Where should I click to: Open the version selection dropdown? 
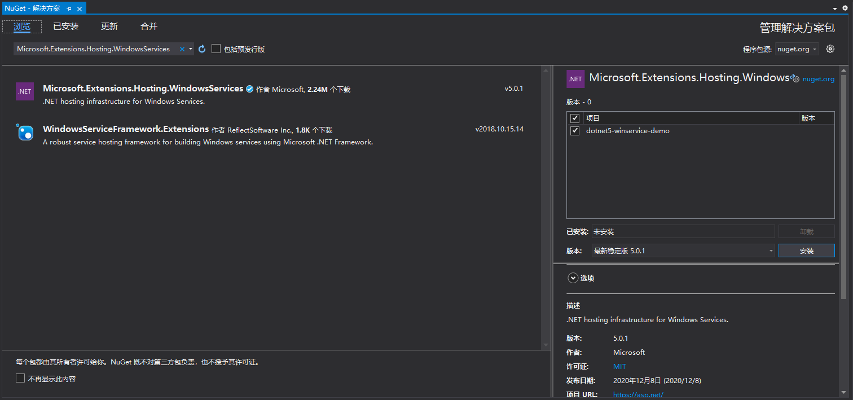coord(683,250)
